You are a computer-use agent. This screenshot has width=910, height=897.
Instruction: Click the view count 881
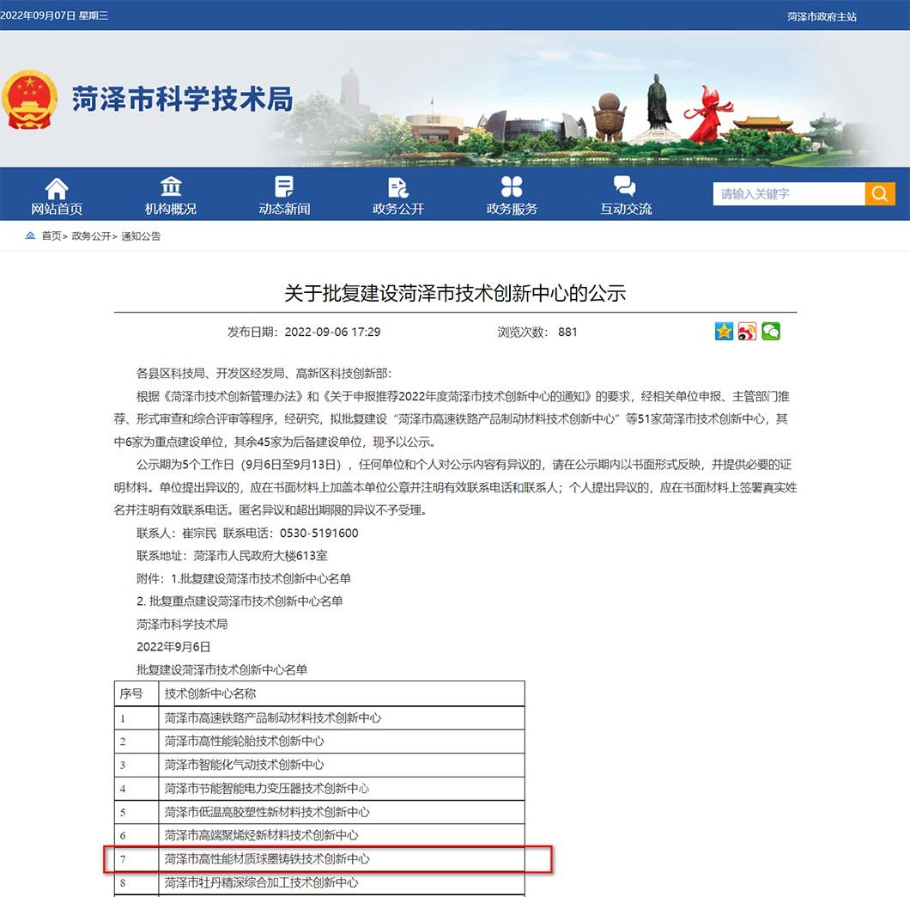tap(567, 332)
